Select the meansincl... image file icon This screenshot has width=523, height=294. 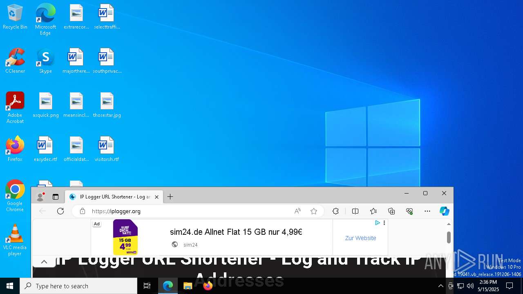click(x=76, y=105)
